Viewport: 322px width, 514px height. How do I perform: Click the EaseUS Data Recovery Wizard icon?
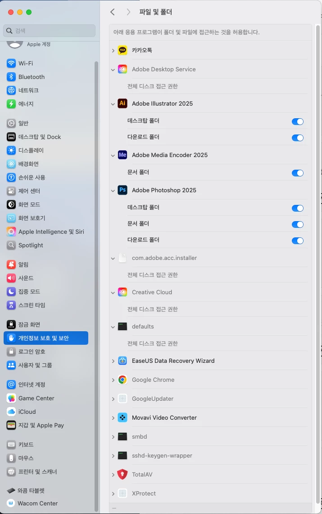122,361
